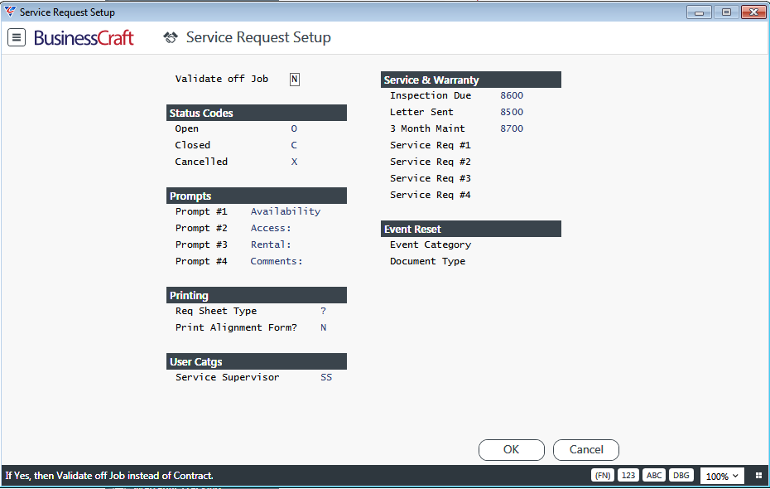770x489 pixels.
Task: Click the Service Req #1 label
Action: (x=431, y=146)
